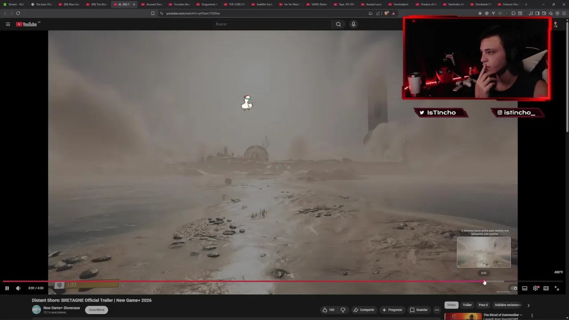This screenshot has height=320, width=569.
Task: Click Brave shields icon in address bar
Action: click(386, 13)
